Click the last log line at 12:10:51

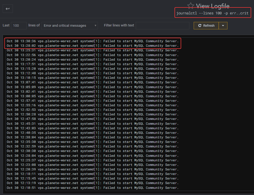tap(93, 188)
